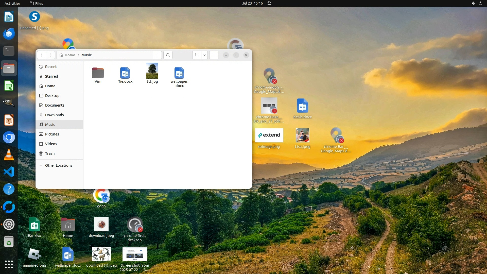Launch Visual Studio Code from dock
This screenshot has width=487, height=274.
click(x=9, y=172)
